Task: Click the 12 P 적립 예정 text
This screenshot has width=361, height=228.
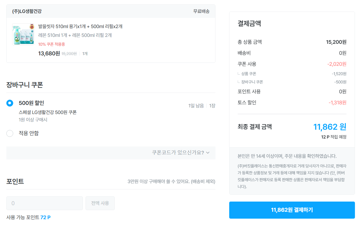Action: (x=334, y=137)
